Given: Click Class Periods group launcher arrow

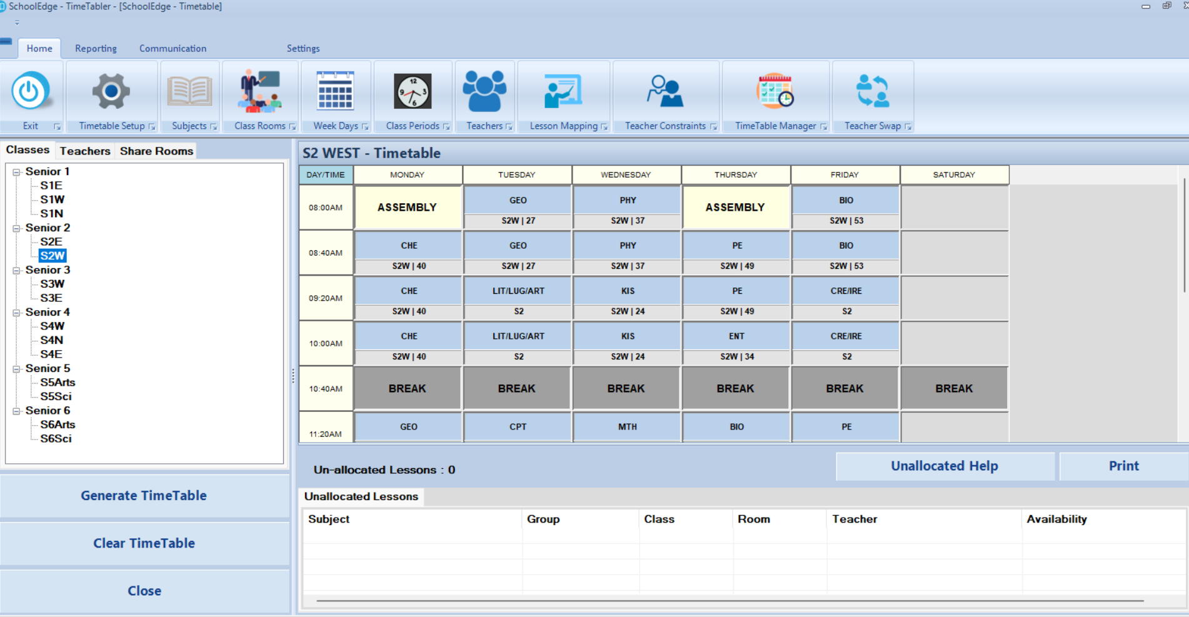Looking at the screenshot, I should click(446, 127).
